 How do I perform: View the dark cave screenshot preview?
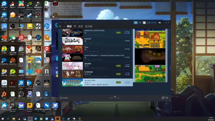(150, 56)
